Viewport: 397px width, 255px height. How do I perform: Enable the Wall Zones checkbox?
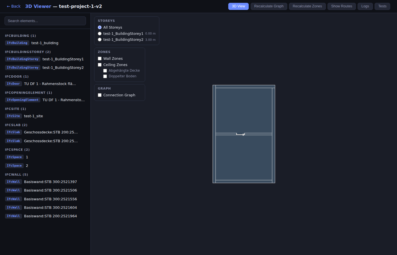(100, 58)
